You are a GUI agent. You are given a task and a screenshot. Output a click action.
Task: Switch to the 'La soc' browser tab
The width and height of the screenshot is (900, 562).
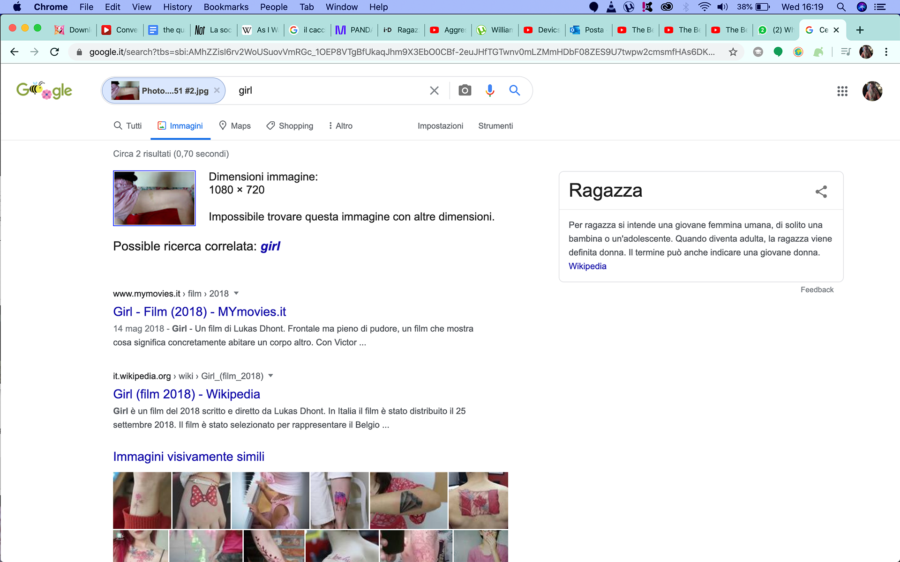[x=214, y=30]
